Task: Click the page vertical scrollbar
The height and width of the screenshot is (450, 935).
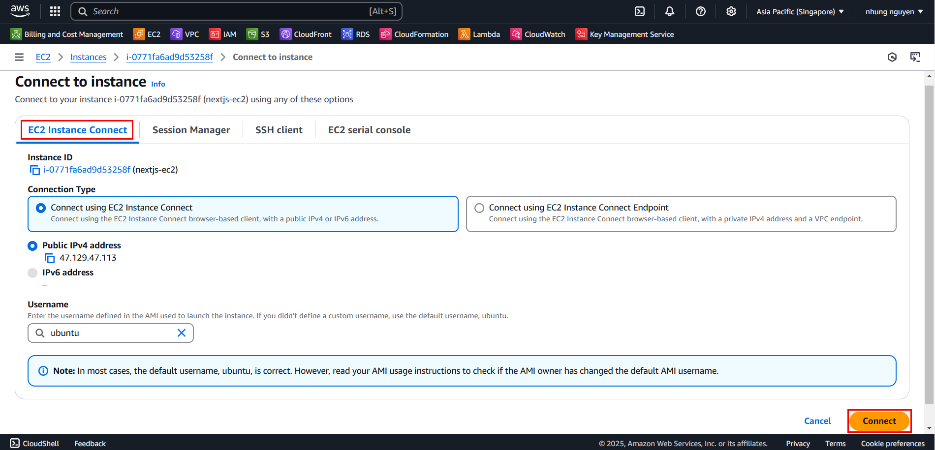Action: 930,244
